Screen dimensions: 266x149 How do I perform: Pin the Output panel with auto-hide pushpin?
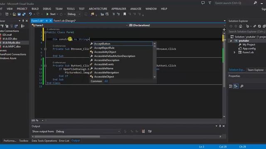[x=220, y=126]
